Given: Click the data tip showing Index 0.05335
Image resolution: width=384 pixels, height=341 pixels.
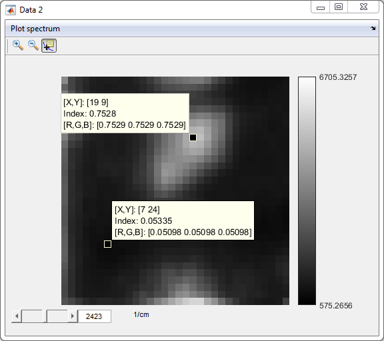Looking at the screenshot, I should coord(183,220).
